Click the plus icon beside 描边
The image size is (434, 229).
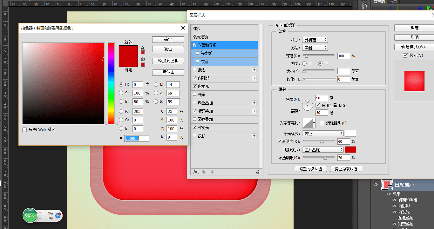click(x=254, y=70)
